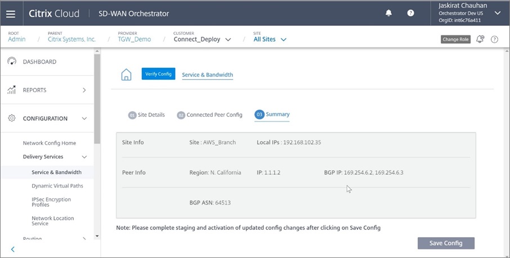Collapse the Configuration chevron
The height and width of the screenshot is (258, 510).
pyautogui.click(x=84, y=119)
